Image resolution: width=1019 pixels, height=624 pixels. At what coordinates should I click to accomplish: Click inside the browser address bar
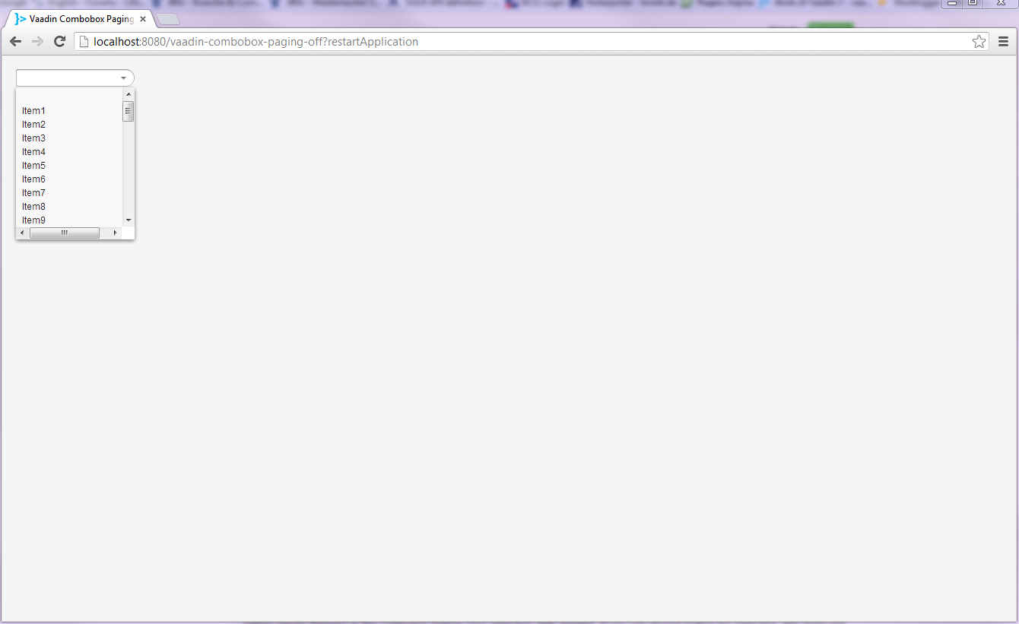304,42
